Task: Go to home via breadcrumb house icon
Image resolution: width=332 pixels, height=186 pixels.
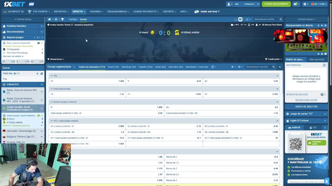Action: point(49,19)
